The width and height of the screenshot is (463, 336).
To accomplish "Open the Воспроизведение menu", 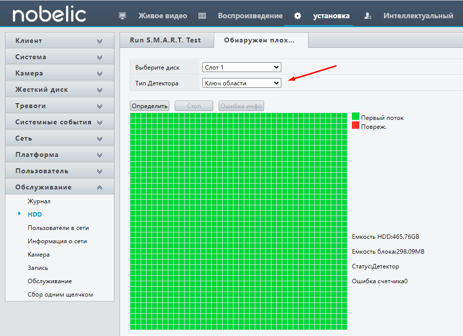I will [x=250, y=16].
